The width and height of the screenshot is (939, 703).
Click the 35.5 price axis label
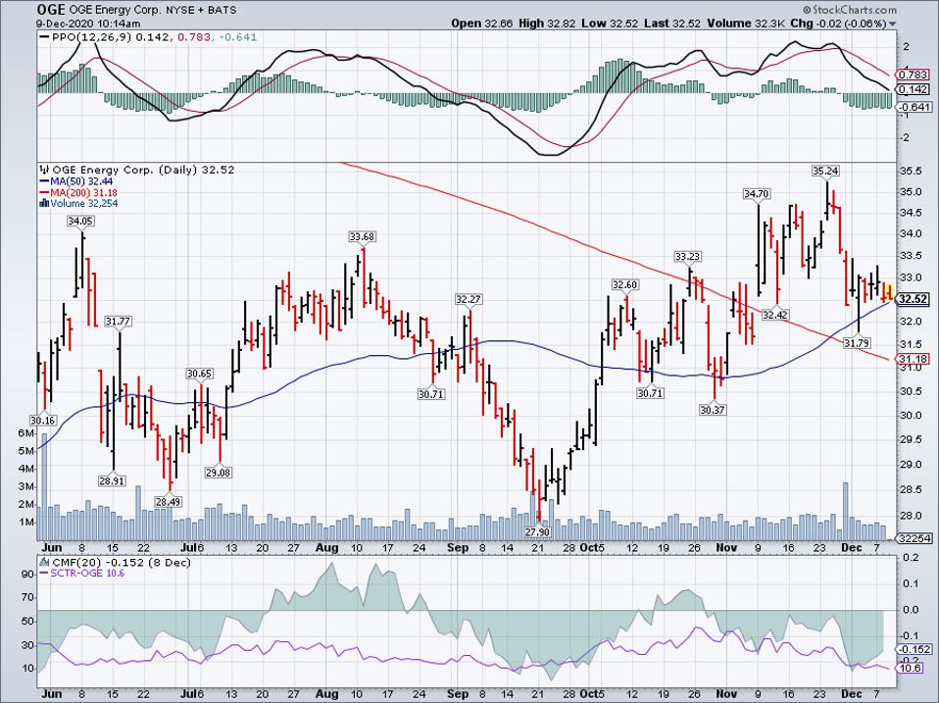point(913,171)
